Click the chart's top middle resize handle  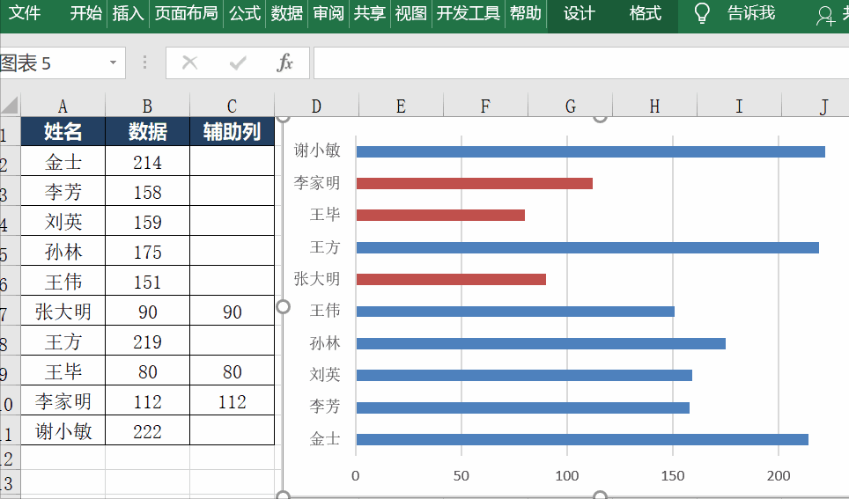point(600,117)
